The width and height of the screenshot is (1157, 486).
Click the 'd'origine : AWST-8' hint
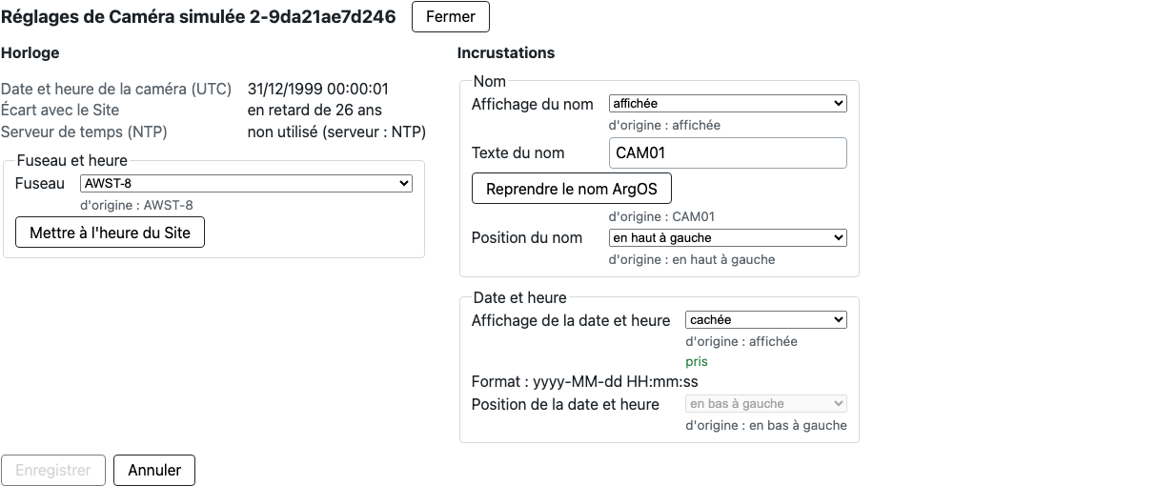click(137, 205)
